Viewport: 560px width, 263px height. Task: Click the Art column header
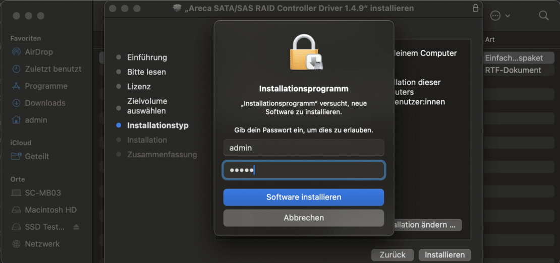[490, 39]
